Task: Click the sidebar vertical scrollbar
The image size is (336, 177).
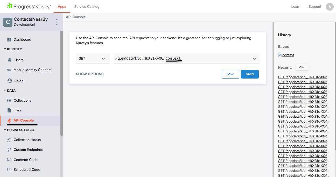Action: [x=61, y=83]
